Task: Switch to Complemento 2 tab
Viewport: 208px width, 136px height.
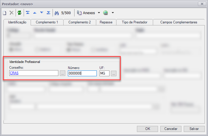Action: (80, 22)
